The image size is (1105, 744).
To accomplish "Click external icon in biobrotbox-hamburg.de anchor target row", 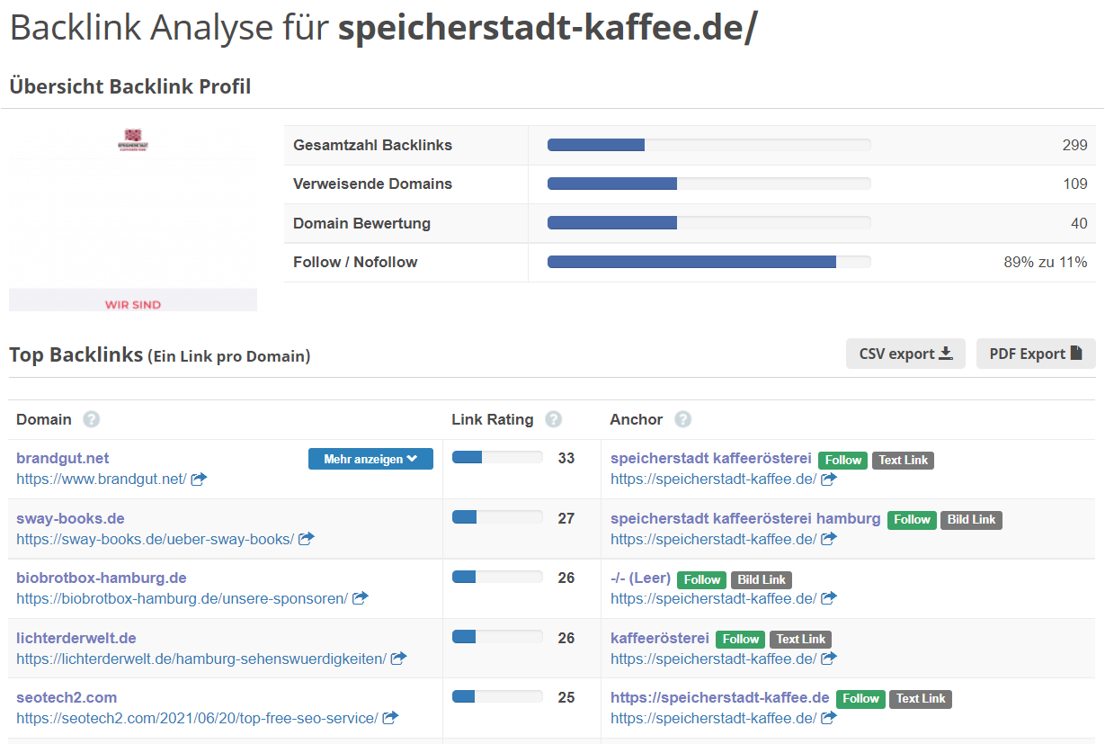I will [829, 598].
